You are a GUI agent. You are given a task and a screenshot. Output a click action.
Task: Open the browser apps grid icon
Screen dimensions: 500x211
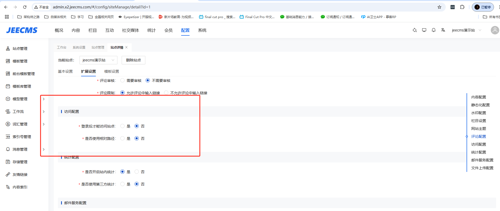(7, 17)
